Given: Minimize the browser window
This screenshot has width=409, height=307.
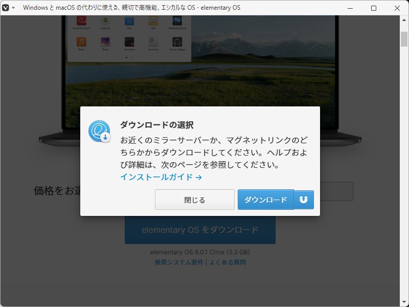Looking at the screenshot, I should coord(350,8).
